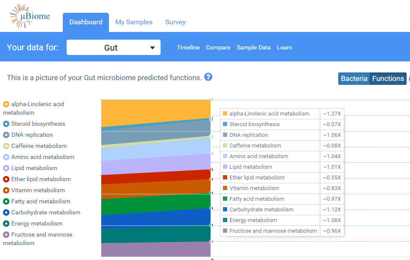Click the Steroid biosynthesis legend circle

(x=6, y=124)
